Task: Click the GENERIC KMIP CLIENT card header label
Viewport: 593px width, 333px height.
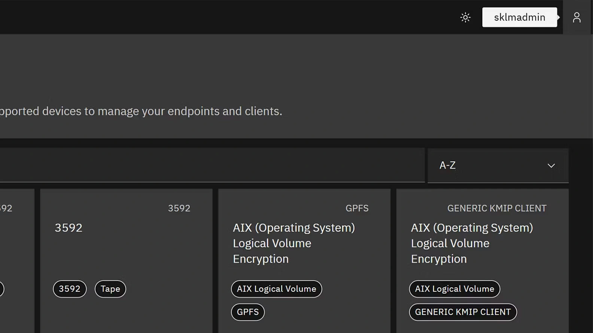Action: coord(497,208)
